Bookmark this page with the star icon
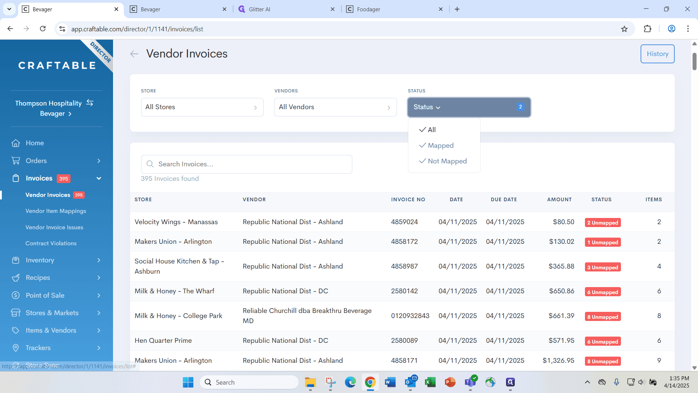 pos(624,29)
